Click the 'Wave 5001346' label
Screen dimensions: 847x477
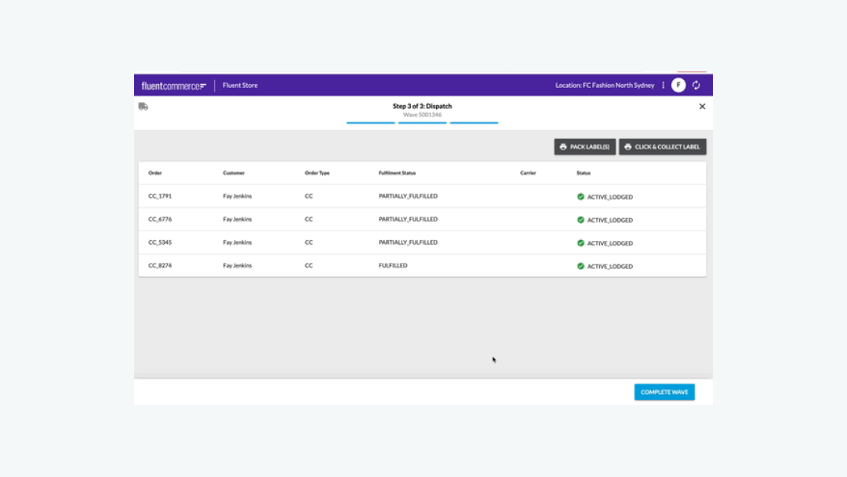click(422, 113)
